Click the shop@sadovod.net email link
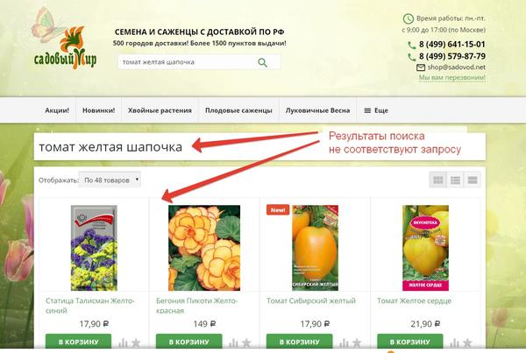Screen dimensions: 526x353 tap(456, 67)
